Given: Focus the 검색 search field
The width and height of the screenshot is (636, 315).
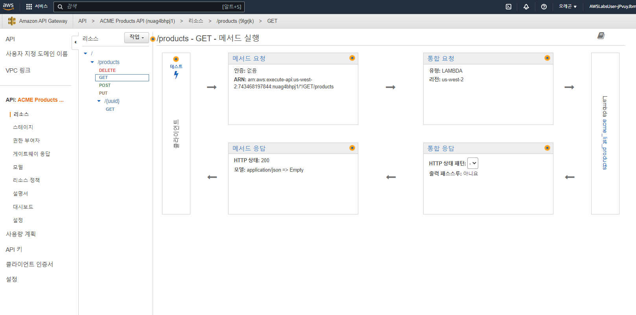Looking at the screenshot, I should pos(149,7).
